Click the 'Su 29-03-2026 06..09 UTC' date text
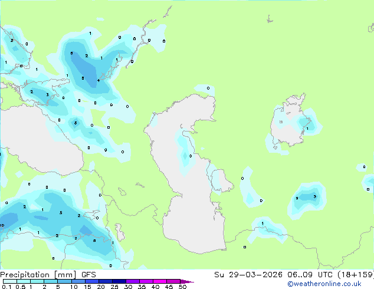Image resolution: width=374 pixels, height=289 pixels. tap(273, 275)
